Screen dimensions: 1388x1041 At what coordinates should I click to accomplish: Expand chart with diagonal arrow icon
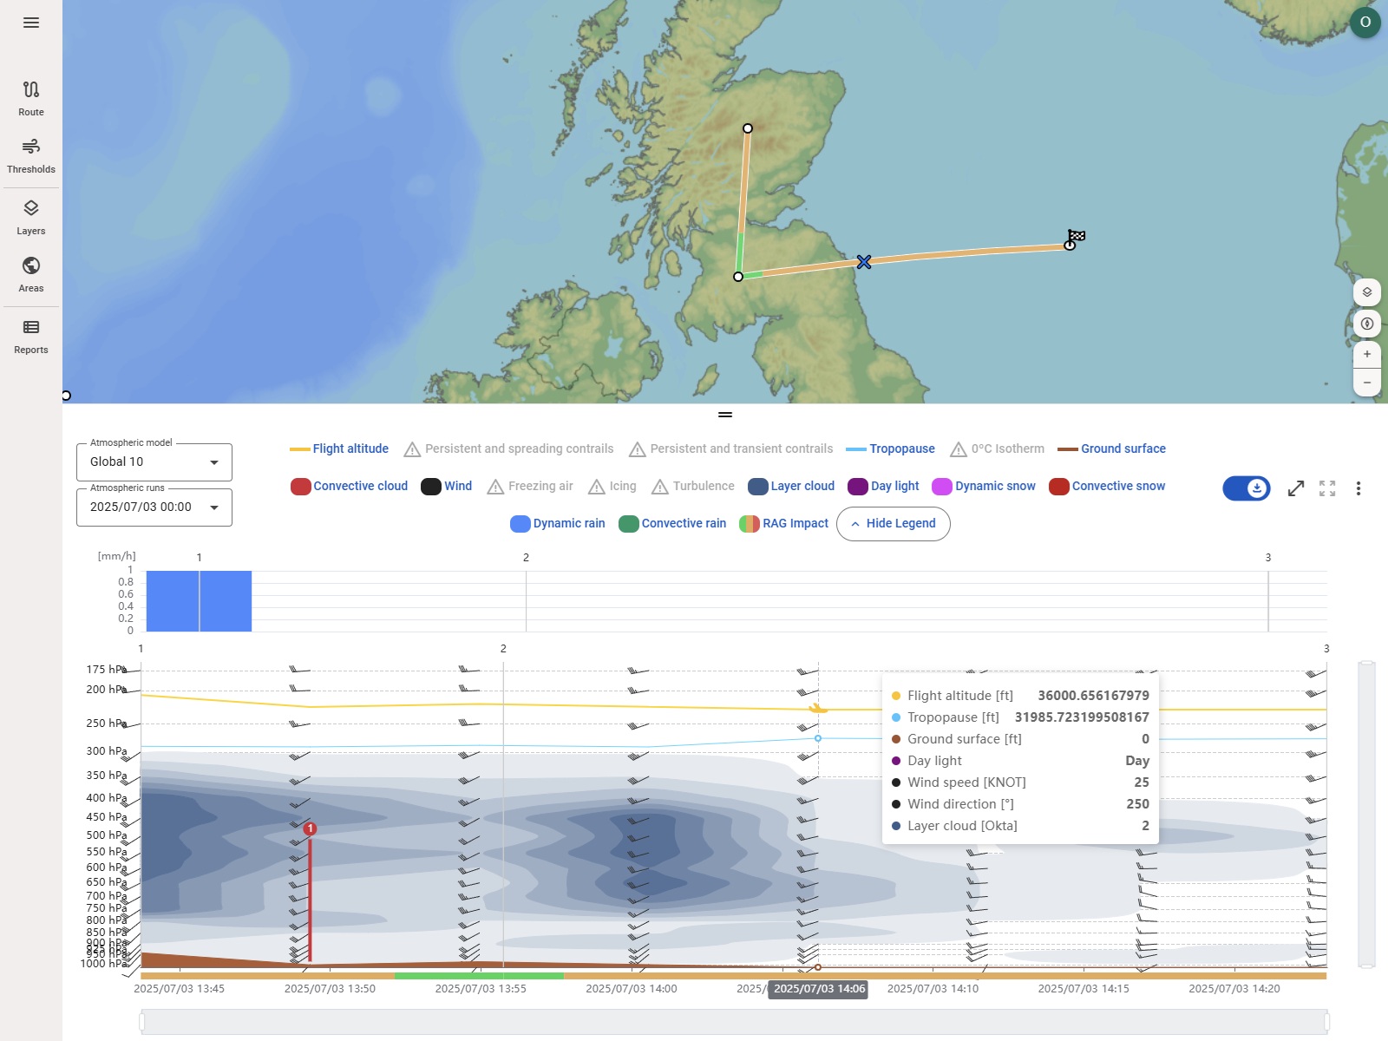coord(1296,488)
